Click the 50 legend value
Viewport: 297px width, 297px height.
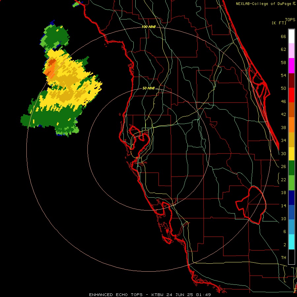tap(283, 88)
